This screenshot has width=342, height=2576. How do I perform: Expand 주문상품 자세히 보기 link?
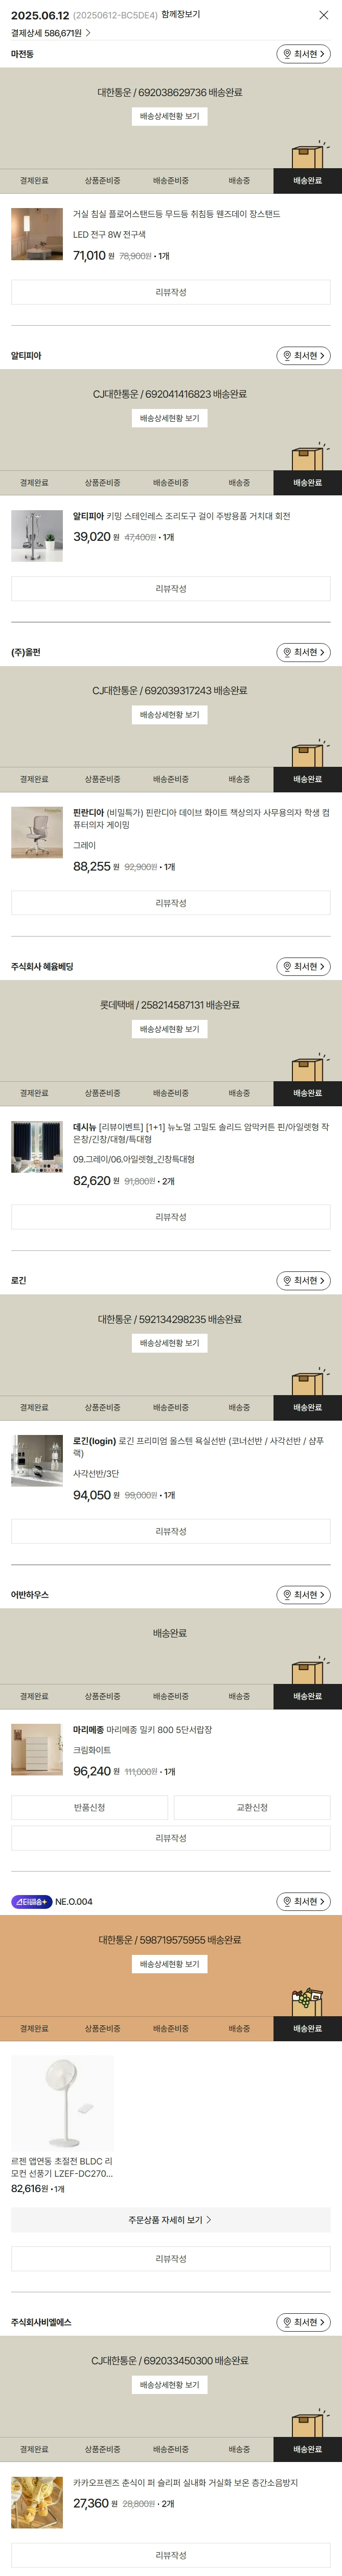pyautogui.click(x=171, y=2220)
